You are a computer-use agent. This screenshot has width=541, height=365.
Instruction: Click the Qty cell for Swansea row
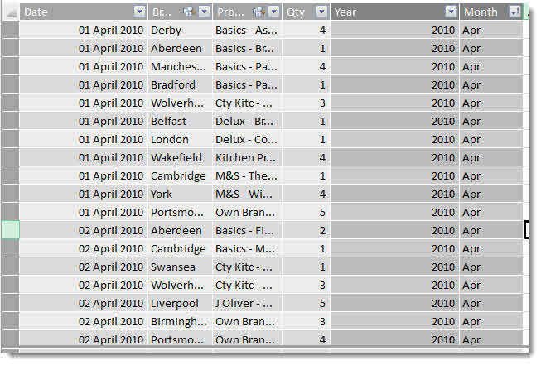[x=307, y=267]
